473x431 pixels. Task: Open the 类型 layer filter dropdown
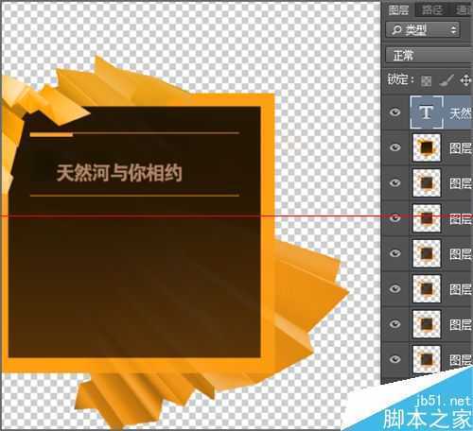click(423, 30)
